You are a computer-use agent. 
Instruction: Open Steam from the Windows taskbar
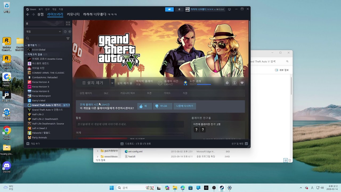coord(222,188)
